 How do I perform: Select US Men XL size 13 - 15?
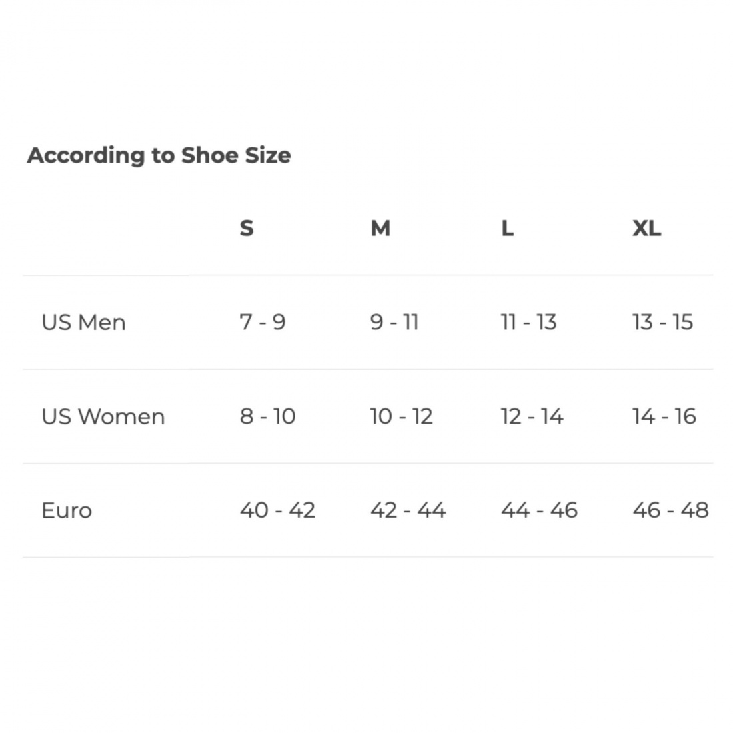pyautogui.click(x=662, y=322)
